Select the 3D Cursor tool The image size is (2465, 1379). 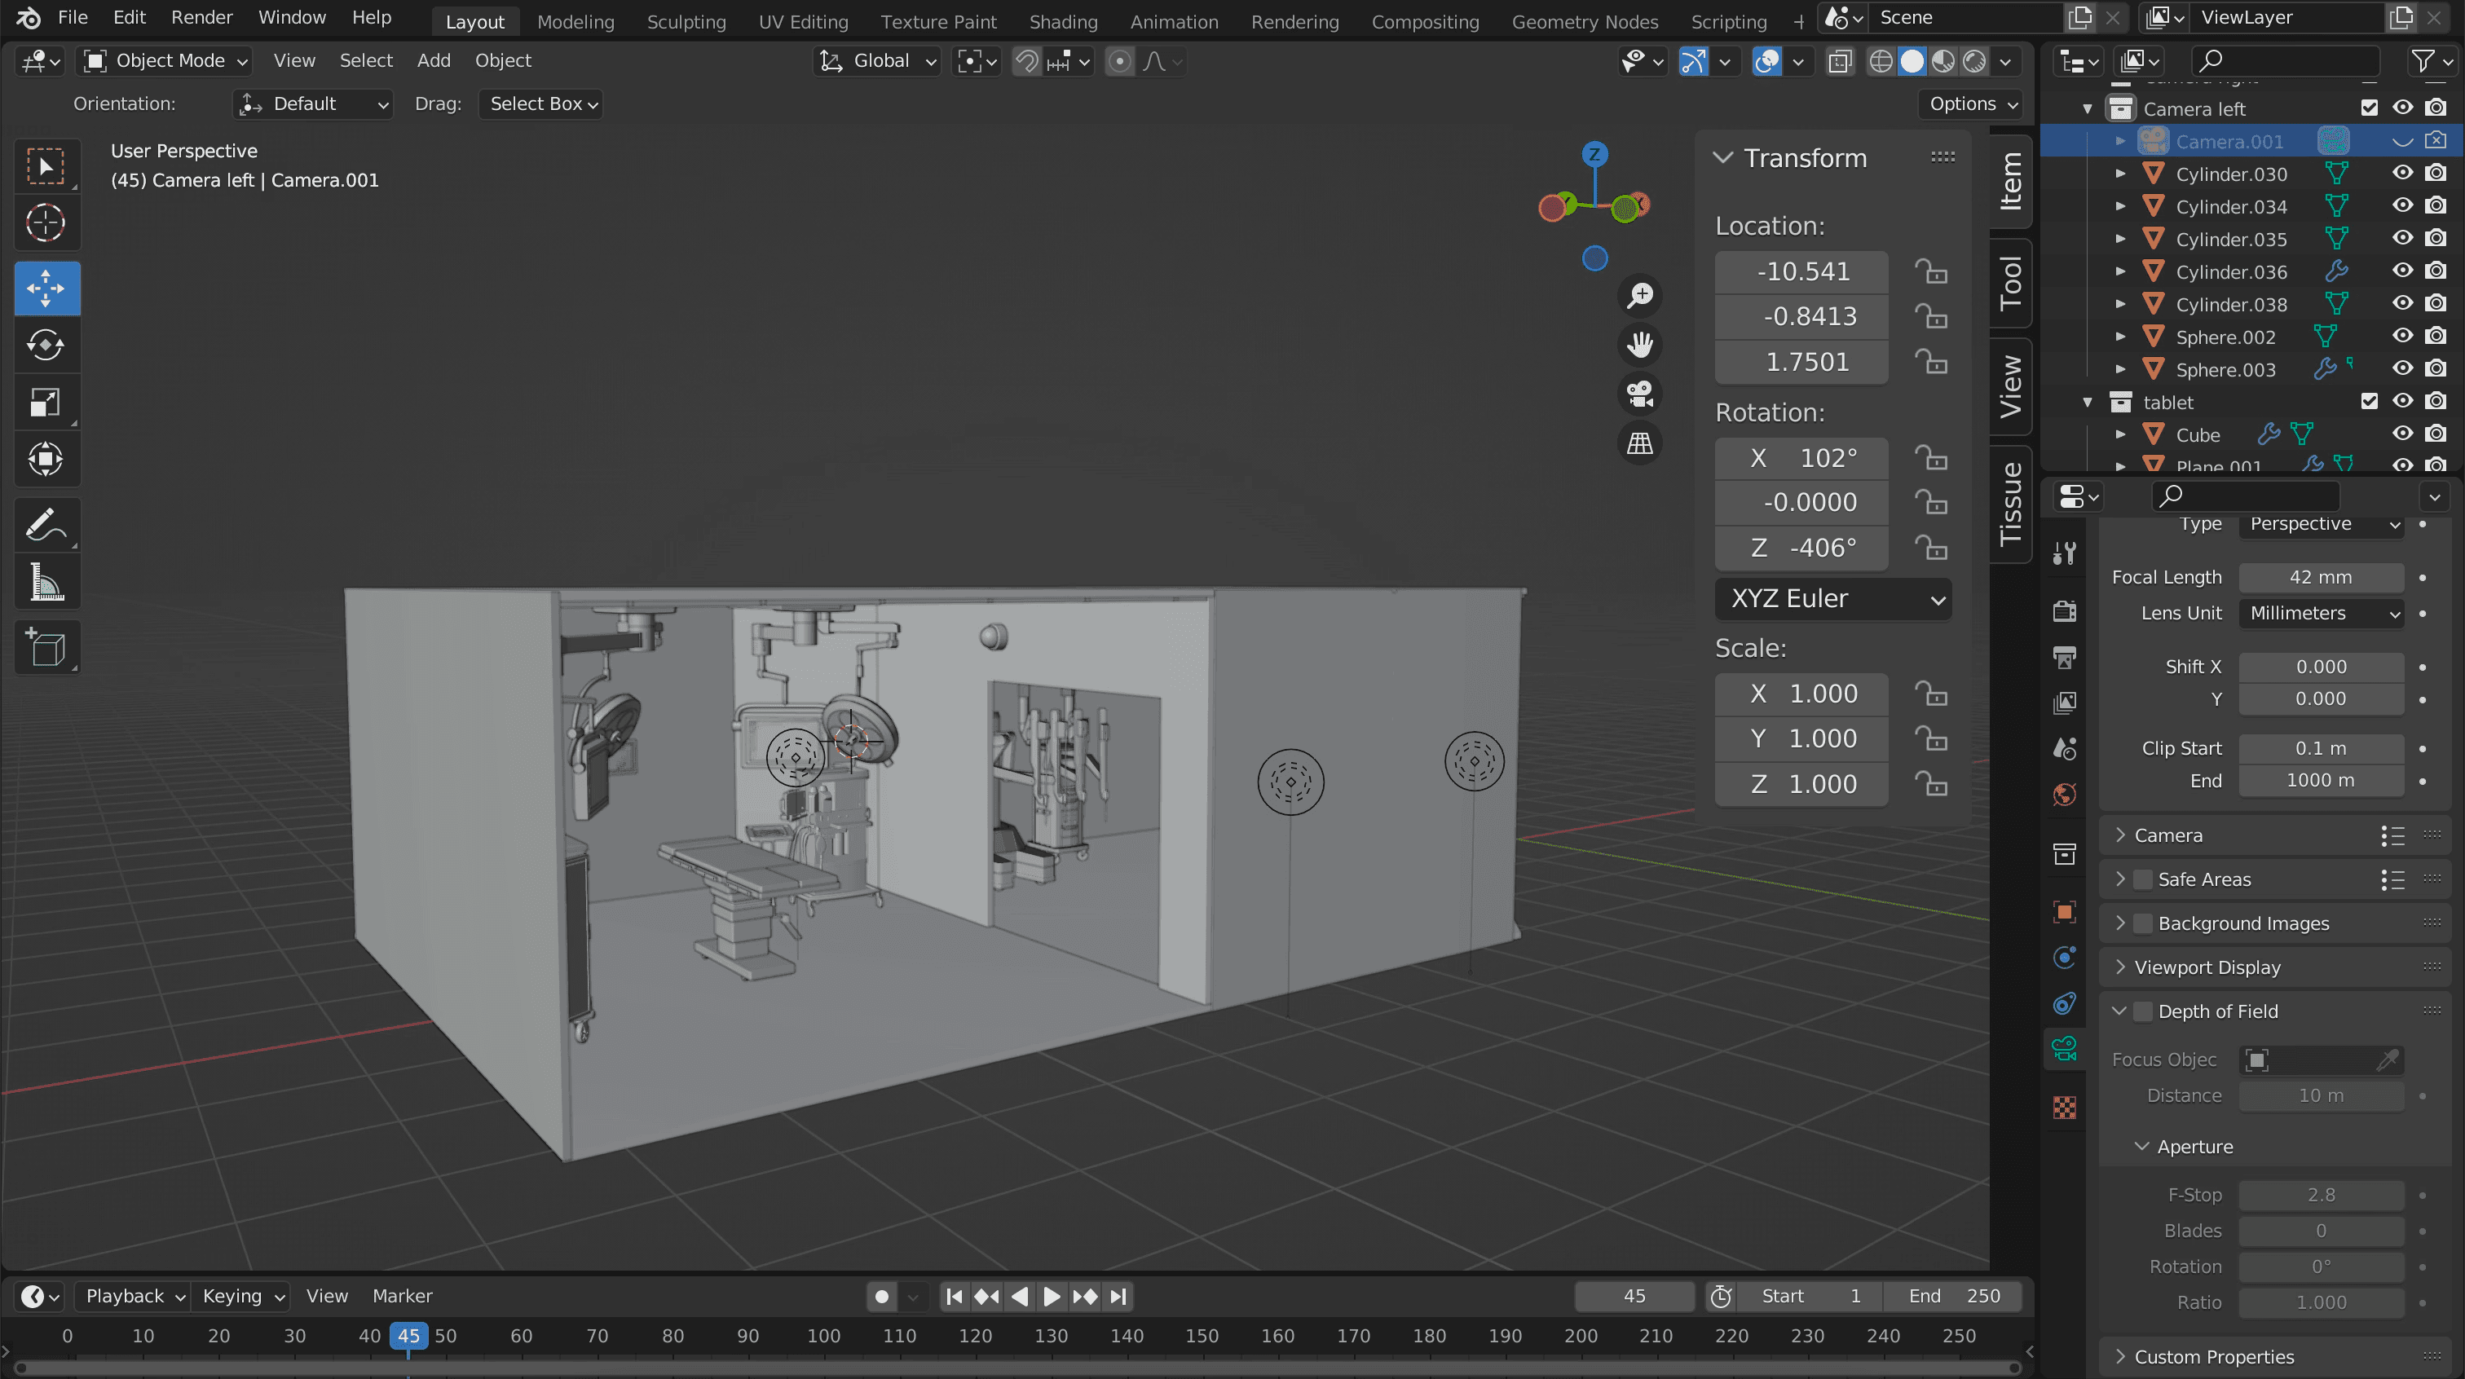click(46, 223)
